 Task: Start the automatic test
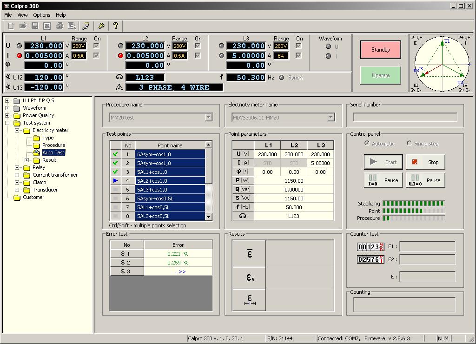(x=383, y=162)
